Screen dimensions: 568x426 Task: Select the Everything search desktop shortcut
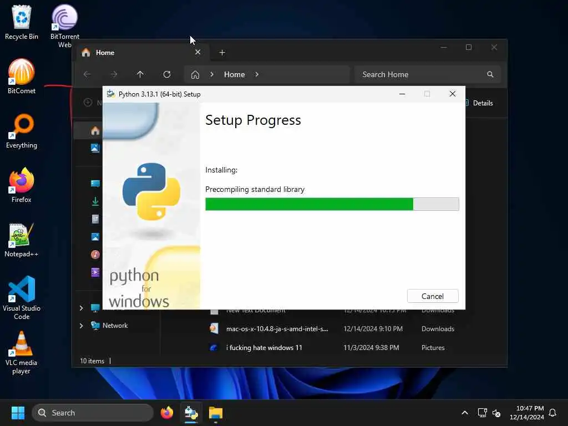click(22, 131)
